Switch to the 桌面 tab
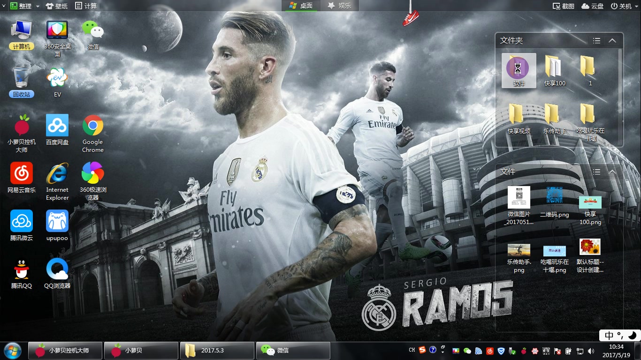 pos(301,6)
